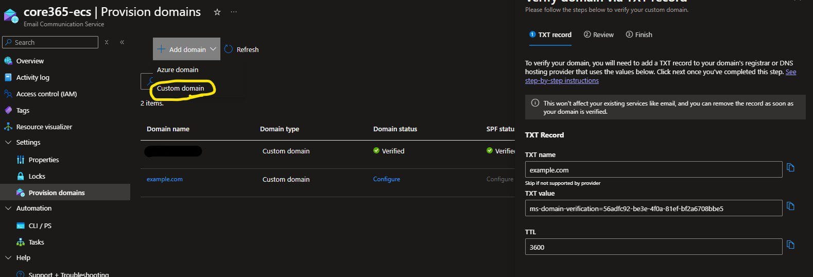Click the Resource visualizer icon

pos(8,127)
